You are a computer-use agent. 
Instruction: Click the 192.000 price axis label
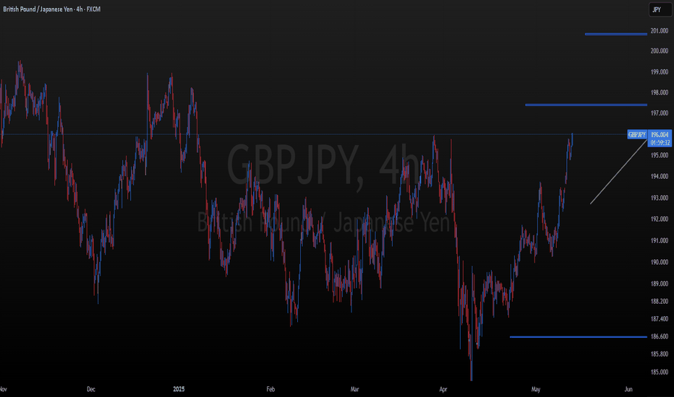(x=660, y=219)
